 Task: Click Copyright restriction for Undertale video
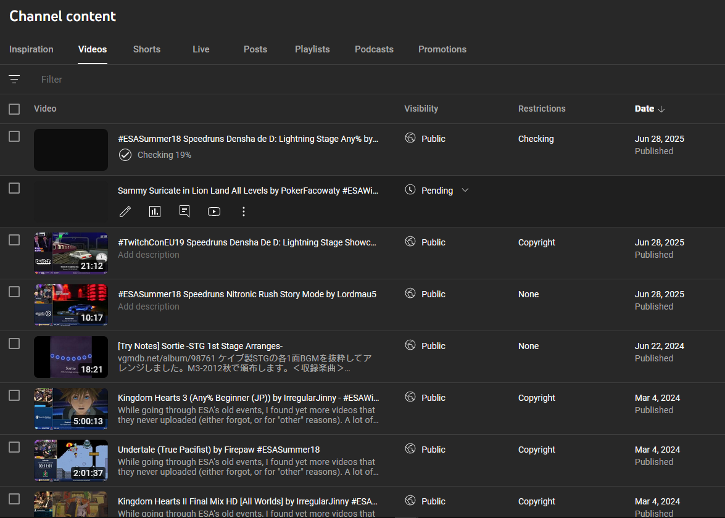click(x=536, y=449)
